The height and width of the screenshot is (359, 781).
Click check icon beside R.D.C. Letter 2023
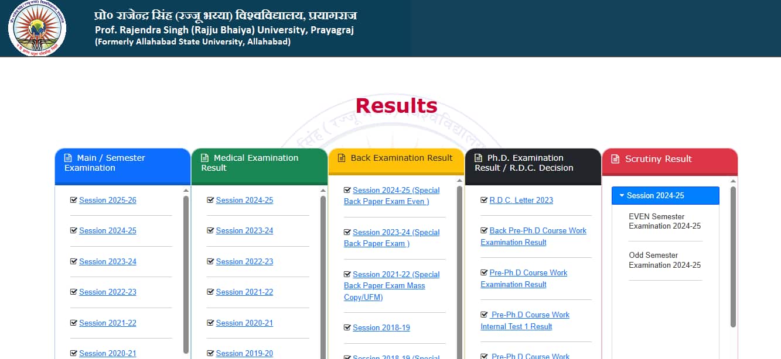pyautogui.click(x=484, y=200)
